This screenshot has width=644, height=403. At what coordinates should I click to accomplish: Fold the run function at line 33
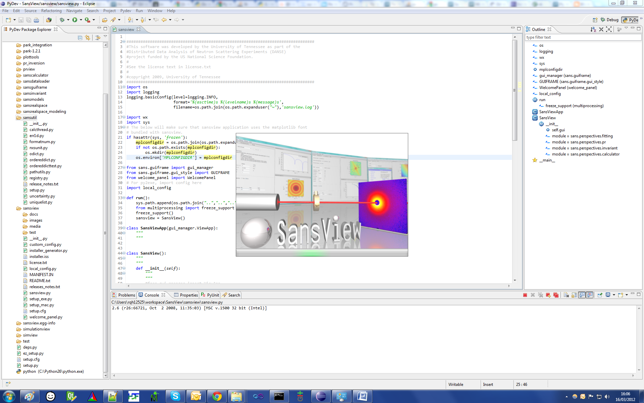point(124,198)
